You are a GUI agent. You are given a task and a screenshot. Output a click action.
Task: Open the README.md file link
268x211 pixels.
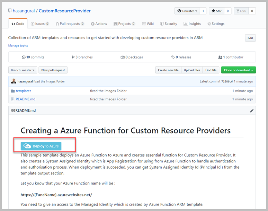[x=26, y=99]
